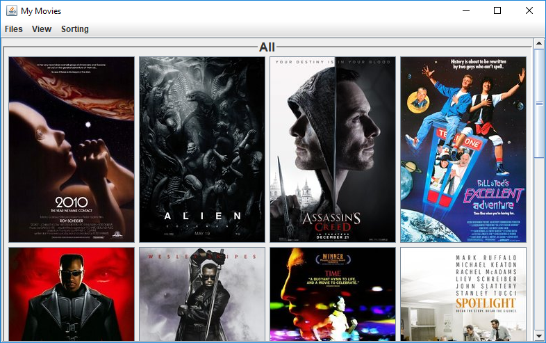Choose Bill & Ted's Excellent Adventure poster

tap(463, 150)
